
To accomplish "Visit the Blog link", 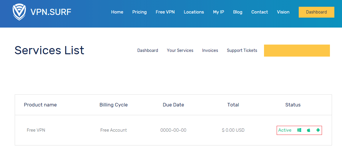I will pyautogui.click(x=238, y=12).
